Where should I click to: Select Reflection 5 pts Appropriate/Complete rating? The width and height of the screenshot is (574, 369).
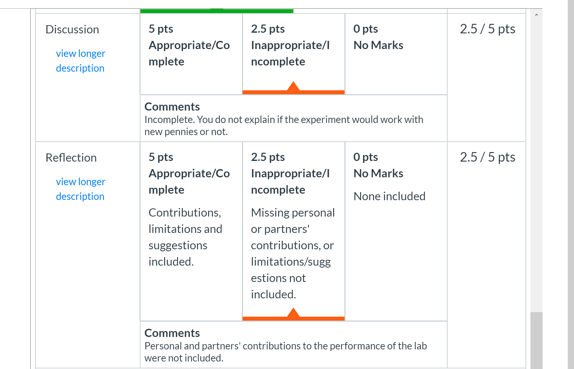pos(191,231)
